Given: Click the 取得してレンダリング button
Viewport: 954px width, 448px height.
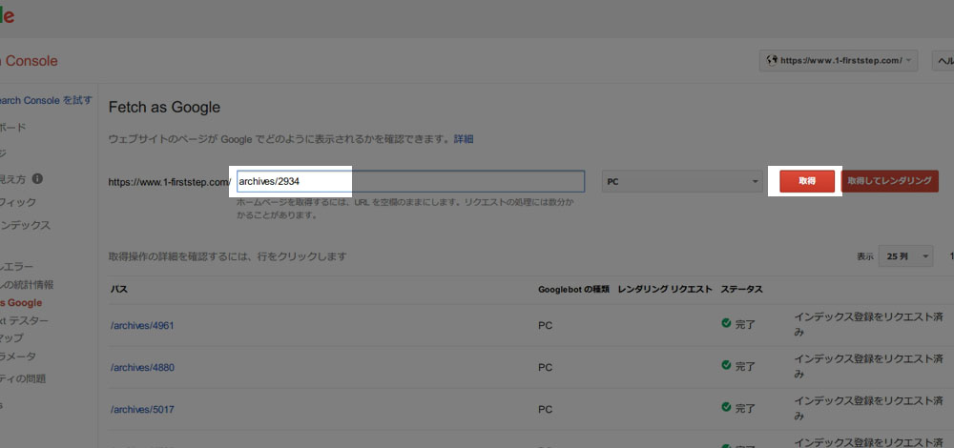Looking at the screenshot, I should [x=889, y=181].
